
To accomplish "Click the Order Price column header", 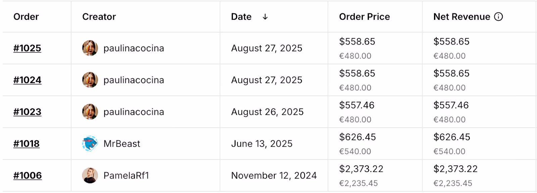I will tap(364, 17).
